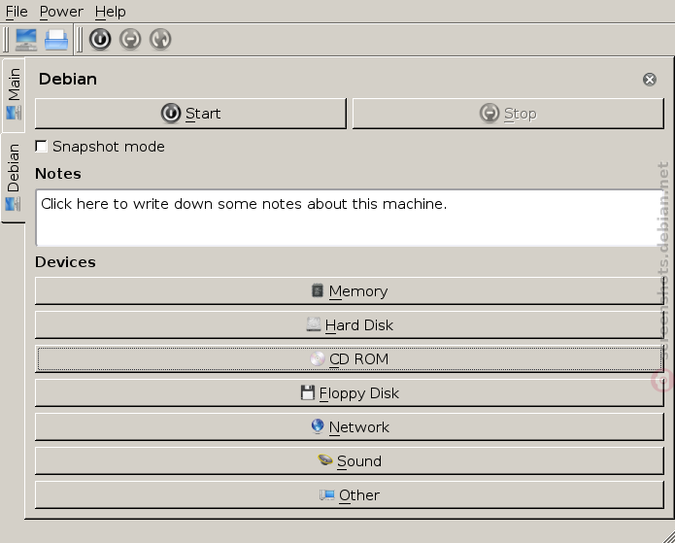675x543 pixels.
Task: Open Memory device settings
Action: pyautogui.click(x=350, y=291)
